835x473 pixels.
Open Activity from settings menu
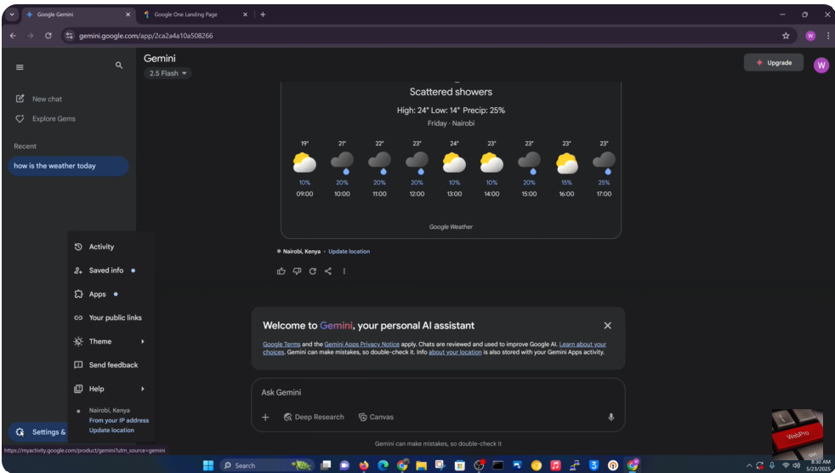click(111, 247)
